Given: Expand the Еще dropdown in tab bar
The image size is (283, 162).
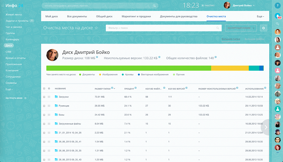Looking at the screenshot, I should pyautogui.click(x=260, y=16).
